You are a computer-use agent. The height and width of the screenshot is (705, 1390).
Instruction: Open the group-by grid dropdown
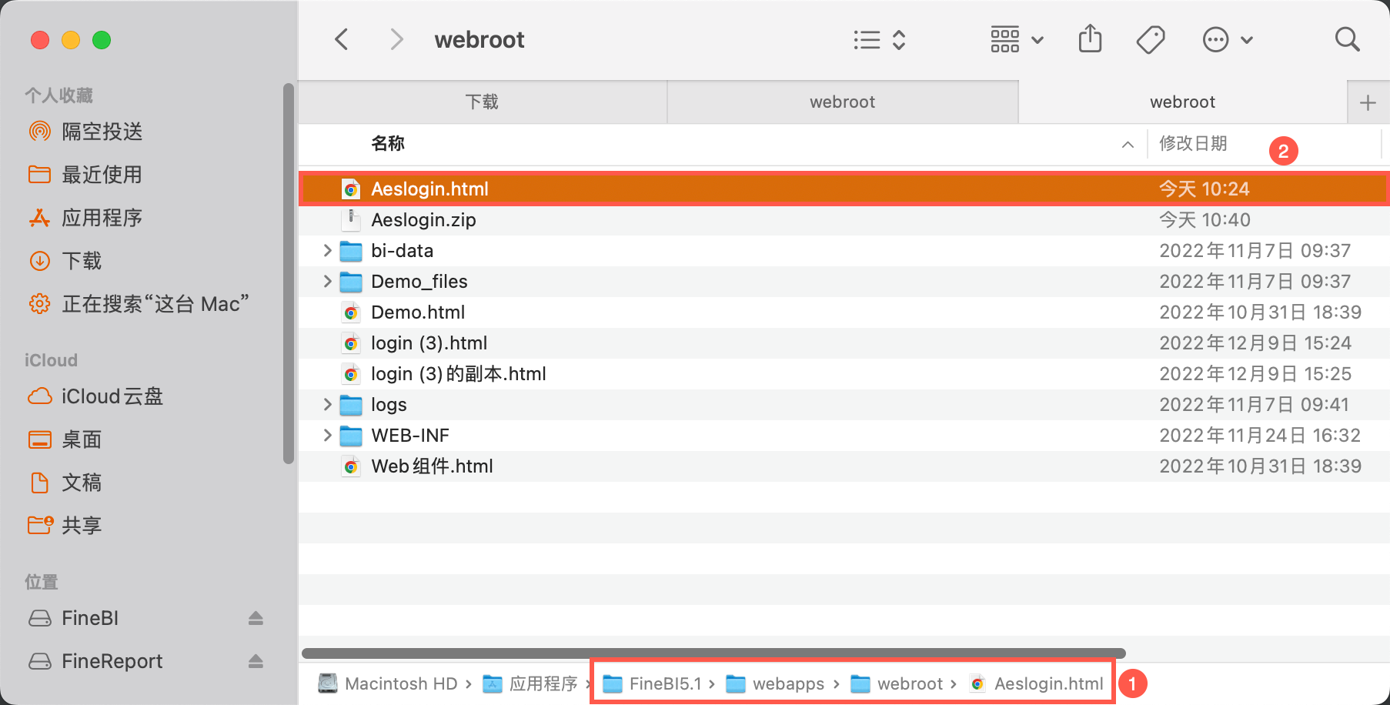point(1017,39)
